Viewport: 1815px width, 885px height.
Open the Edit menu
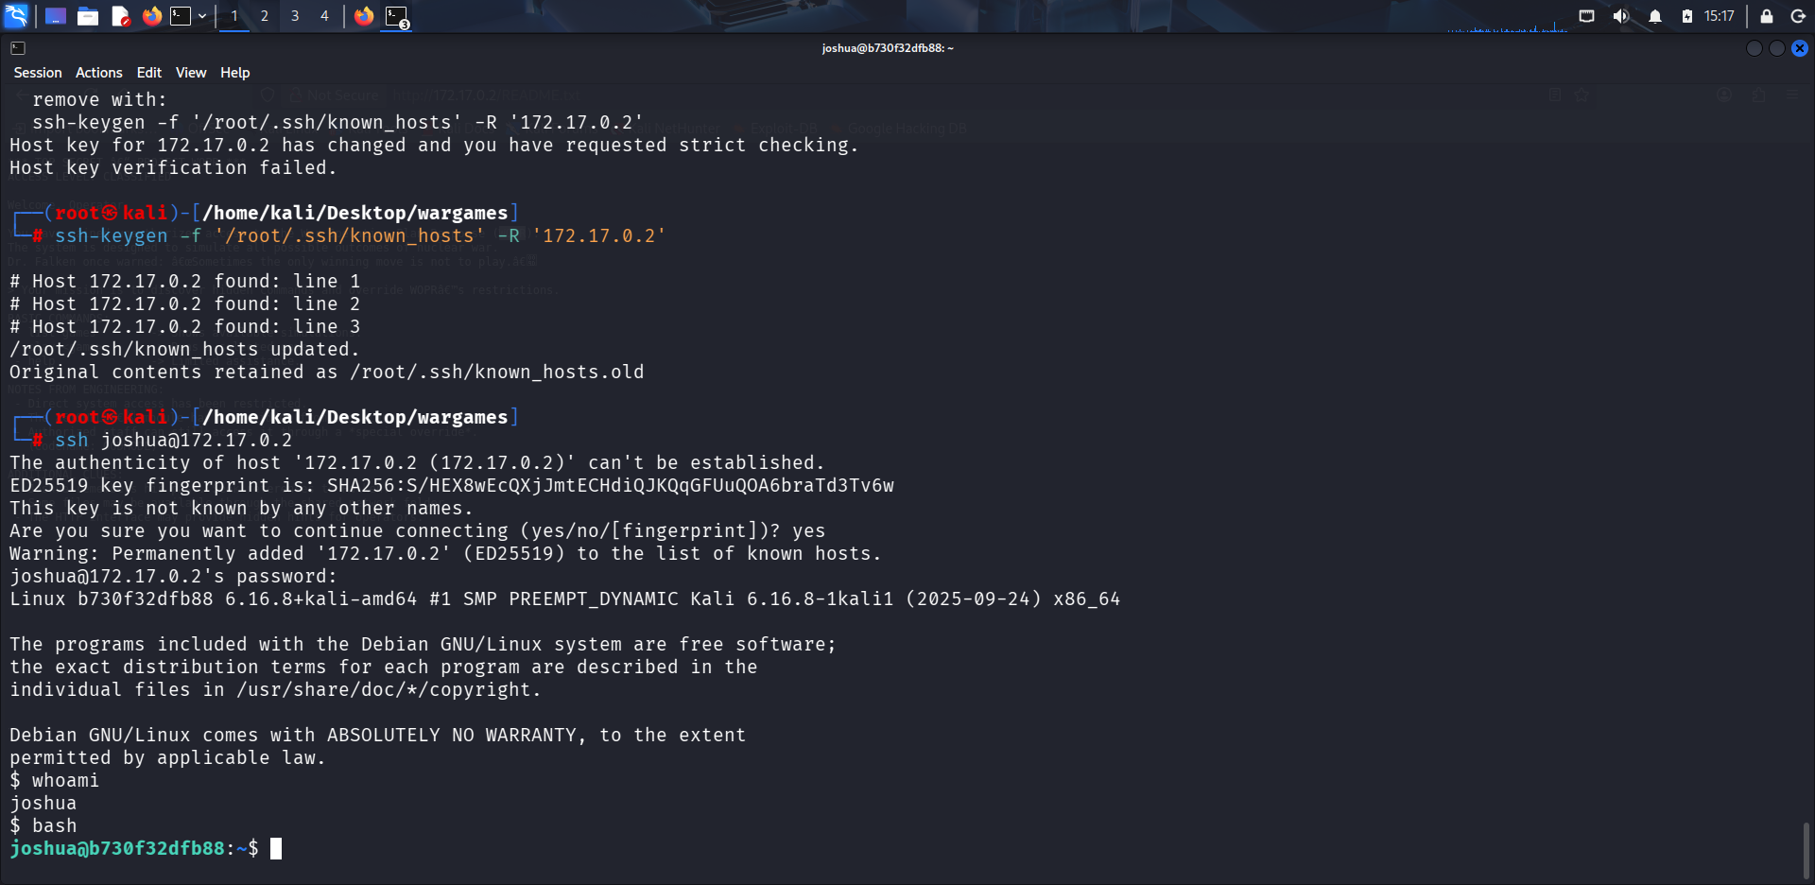pos(149,73)
